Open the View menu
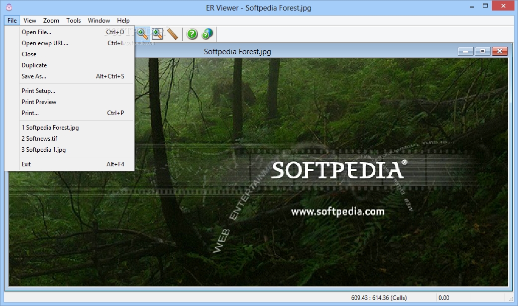 pyautogui.click(x=30, y=21)
